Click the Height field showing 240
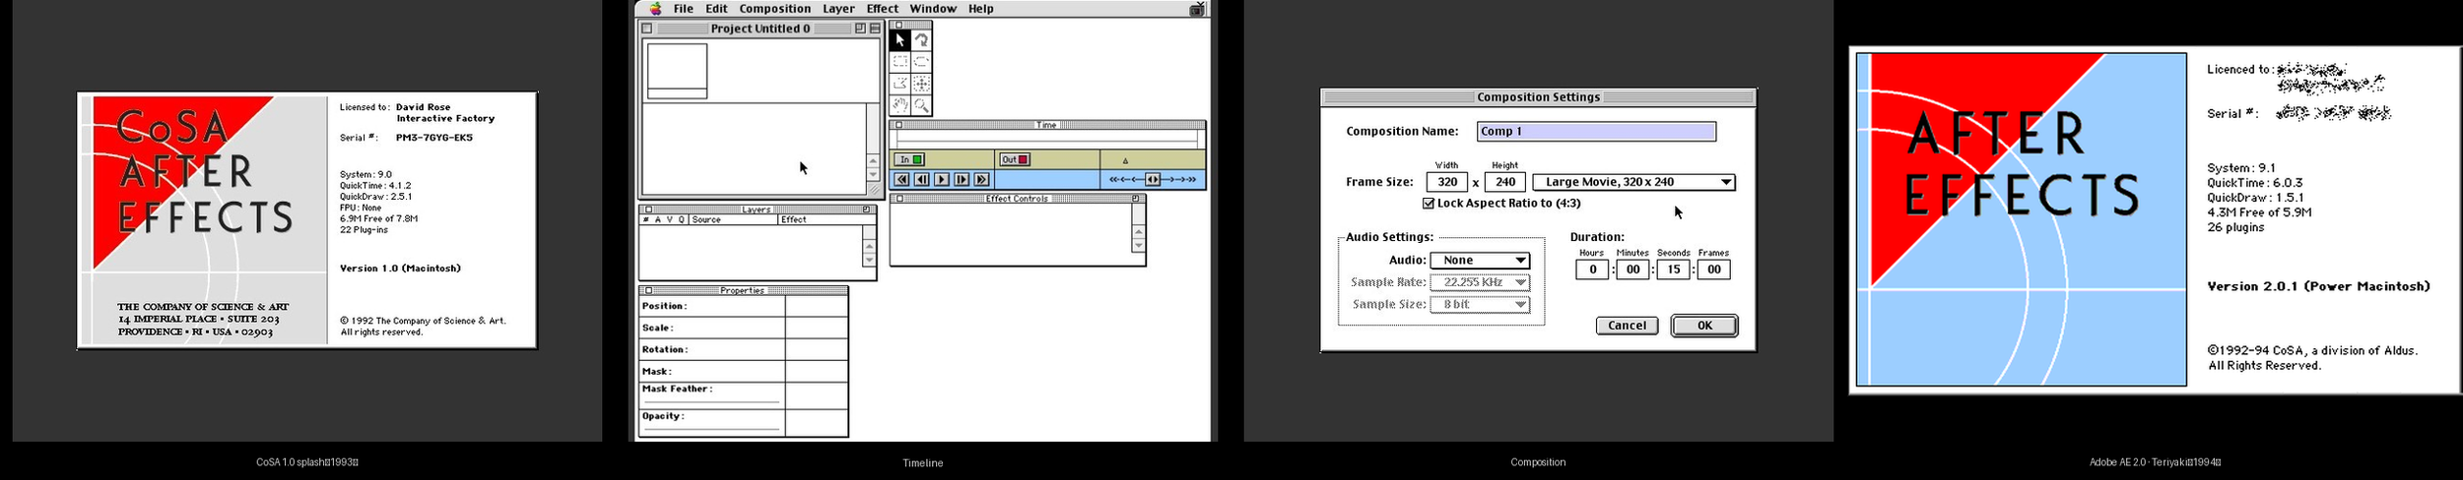 (x=1504, y=182)
